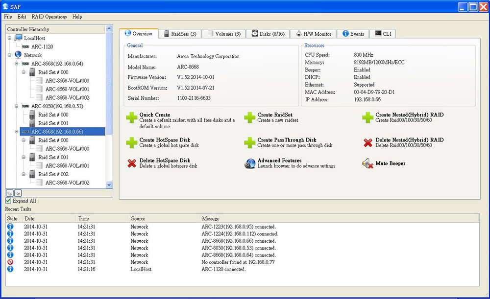490x299 pixels.
Task: Click the right small button below the controller tree
Action: (x=18, y=193)
